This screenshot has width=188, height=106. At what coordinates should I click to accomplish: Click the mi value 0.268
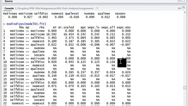tap(52, 72)
